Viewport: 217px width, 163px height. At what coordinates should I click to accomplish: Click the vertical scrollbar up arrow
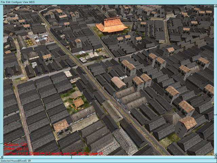tap(216, 6)
